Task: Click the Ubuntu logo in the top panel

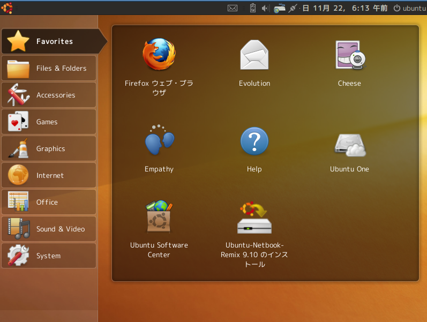Action: point(6,8)
